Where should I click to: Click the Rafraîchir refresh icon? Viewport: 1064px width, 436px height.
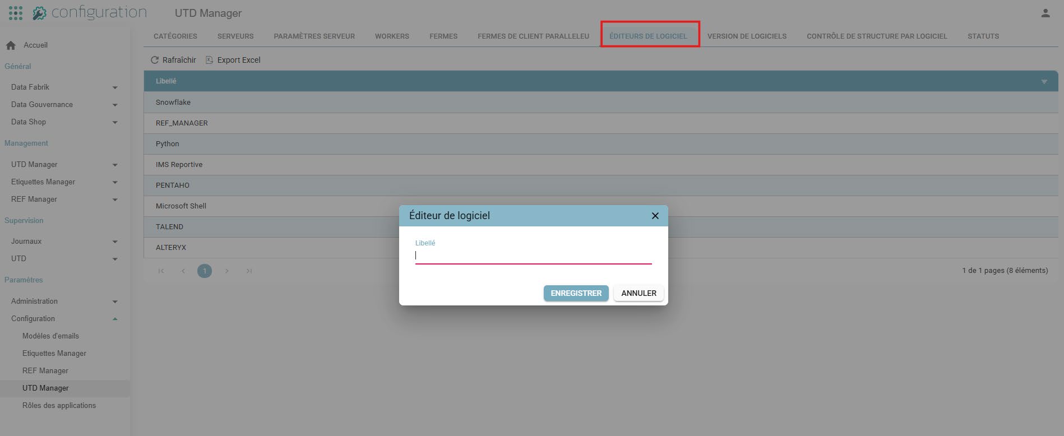pos(155,60)
